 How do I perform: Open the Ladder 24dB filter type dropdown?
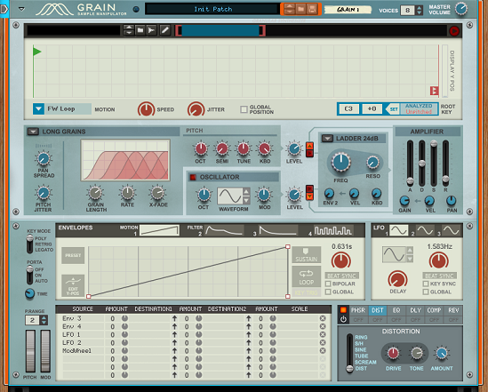coord(327,138)
